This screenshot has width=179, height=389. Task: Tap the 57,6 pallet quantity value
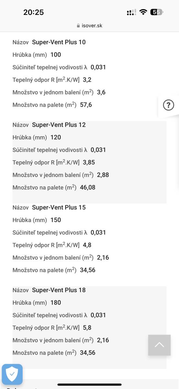click(86, 105)
